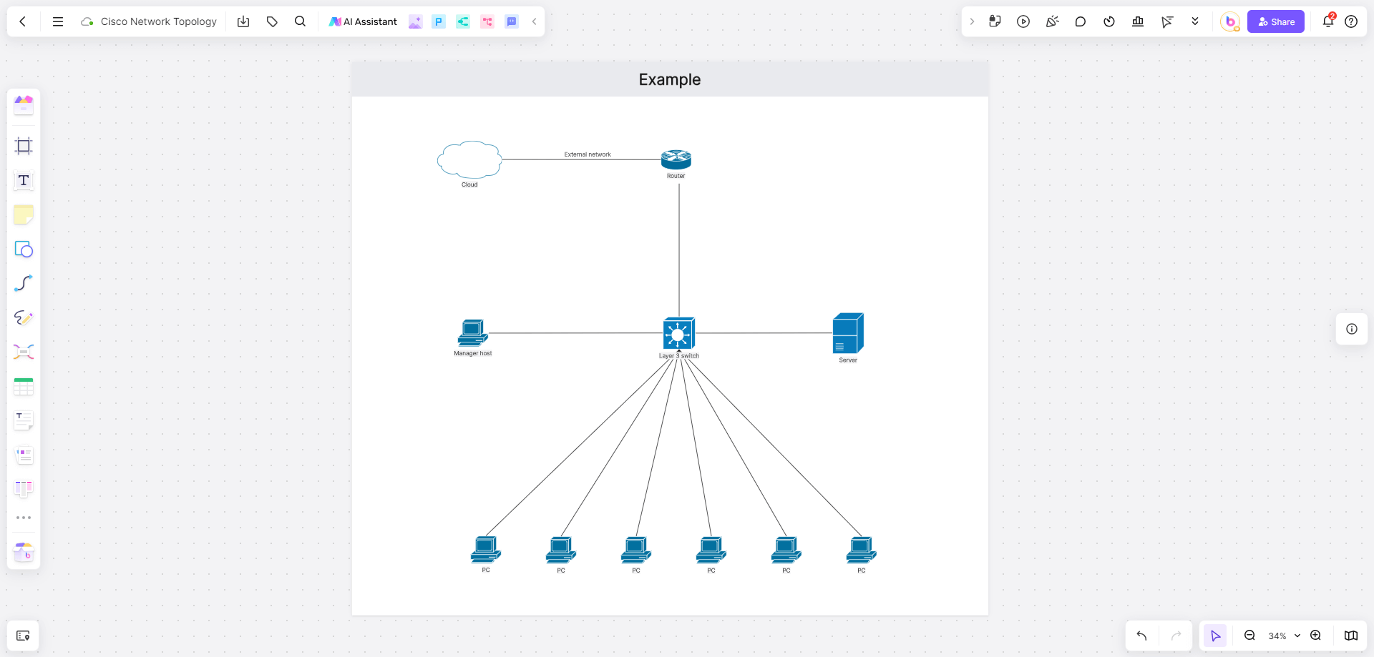
Task: Click the purple chat plugin icon
Action: pos(512,21)
